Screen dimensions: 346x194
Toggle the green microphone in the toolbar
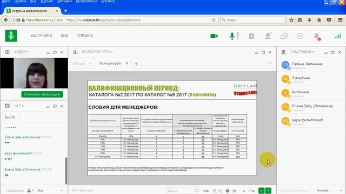(232, 36)
